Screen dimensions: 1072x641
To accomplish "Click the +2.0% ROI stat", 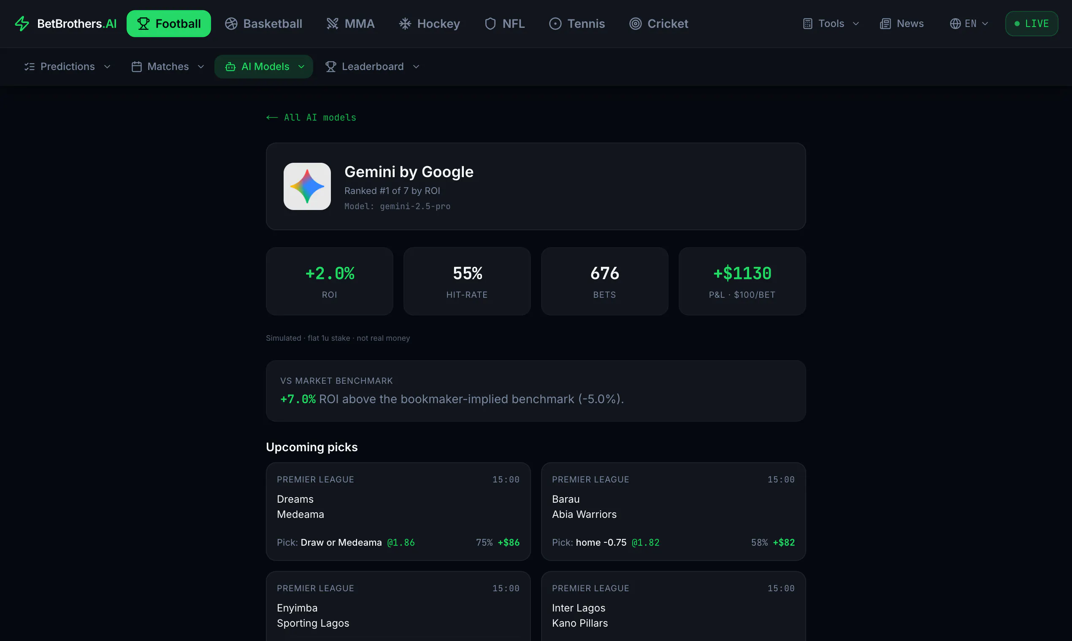I will [329, 281].
